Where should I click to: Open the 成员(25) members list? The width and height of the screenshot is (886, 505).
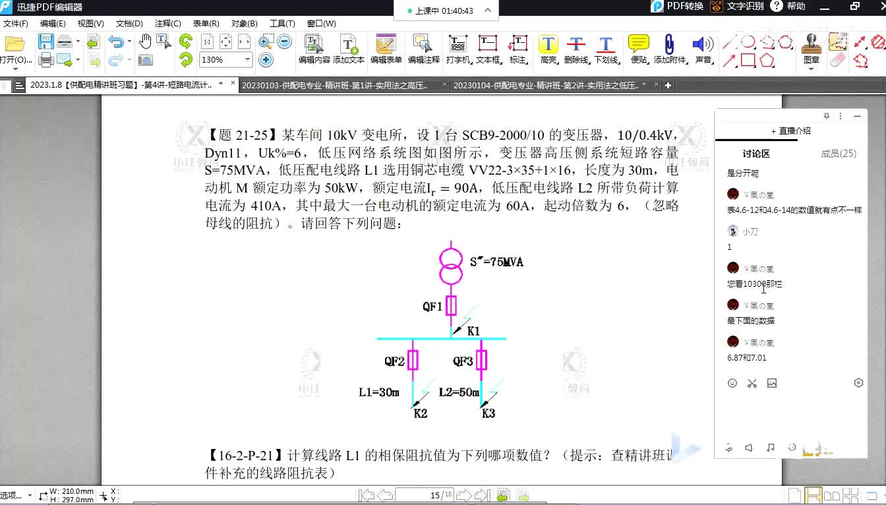(x=838, y=154)
